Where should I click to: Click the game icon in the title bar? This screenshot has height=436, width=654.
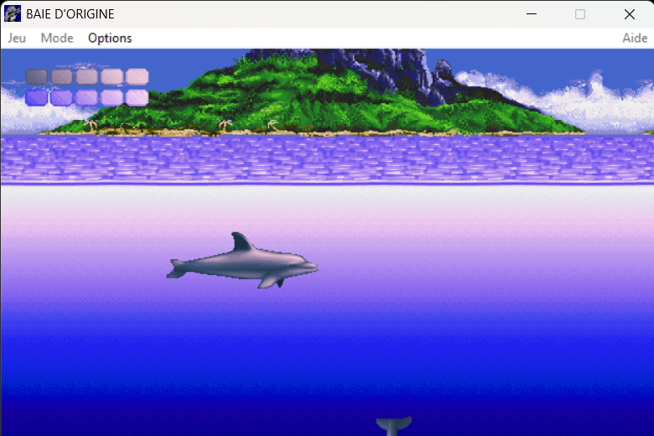tap(13, 14)
